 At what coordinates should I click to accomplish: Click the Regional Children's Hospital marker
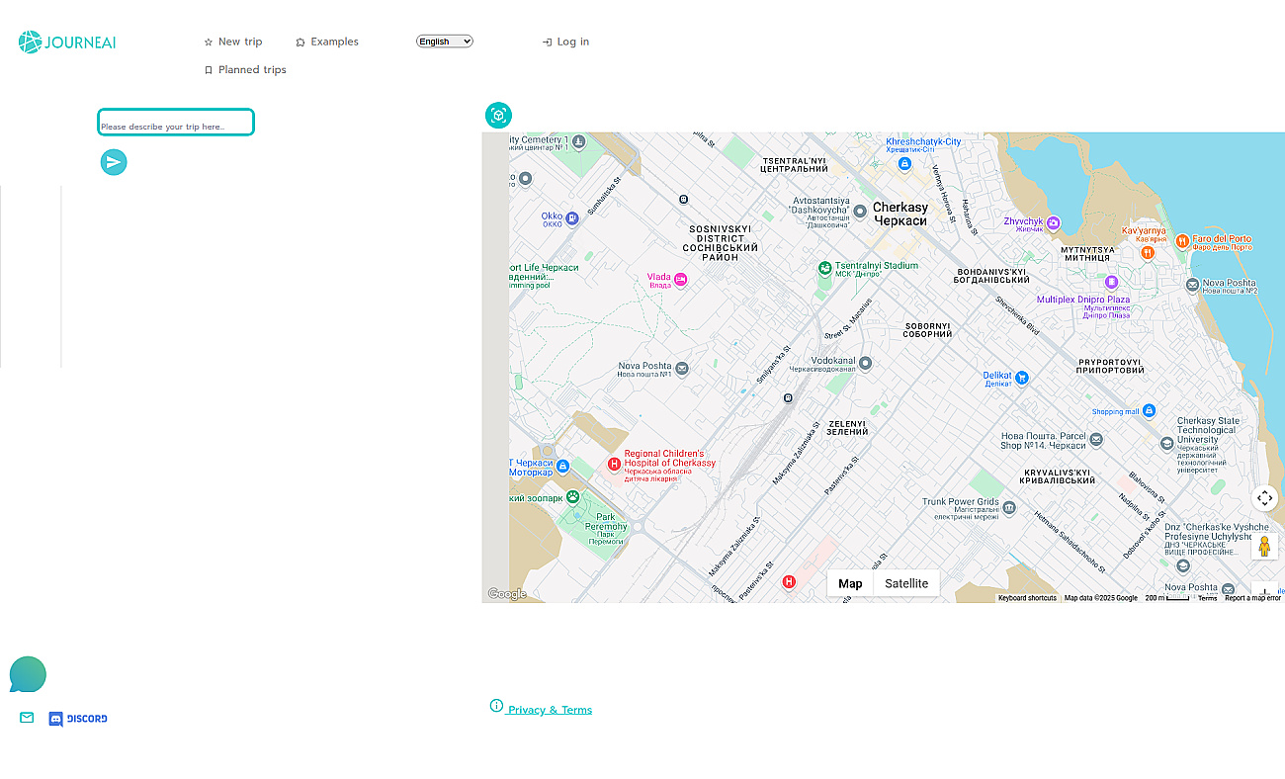[614, 464]
